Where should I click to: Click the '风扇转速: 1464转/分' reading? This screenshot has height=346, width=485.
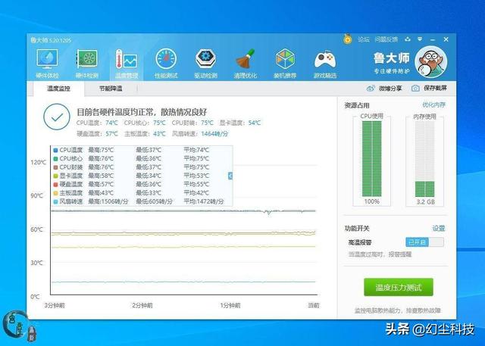coord(200,134)
